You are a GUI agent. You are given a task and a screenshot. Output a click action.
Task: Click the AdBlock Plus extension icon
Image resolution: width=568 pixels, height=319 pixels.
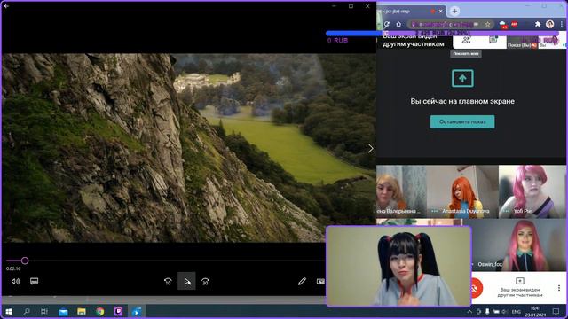coord(515,24)
